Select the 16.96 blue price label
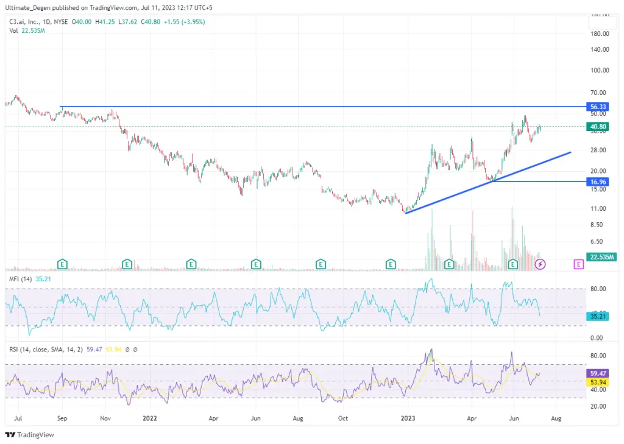624x444 pixels. pyautogui.click(x=597, y=182)
